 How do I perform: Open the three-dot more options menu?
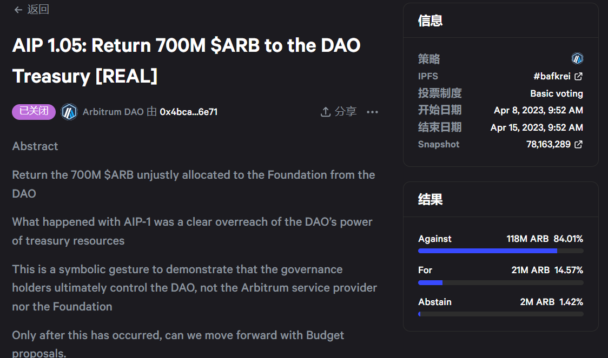pyautogui.click(x=372, y=112)
